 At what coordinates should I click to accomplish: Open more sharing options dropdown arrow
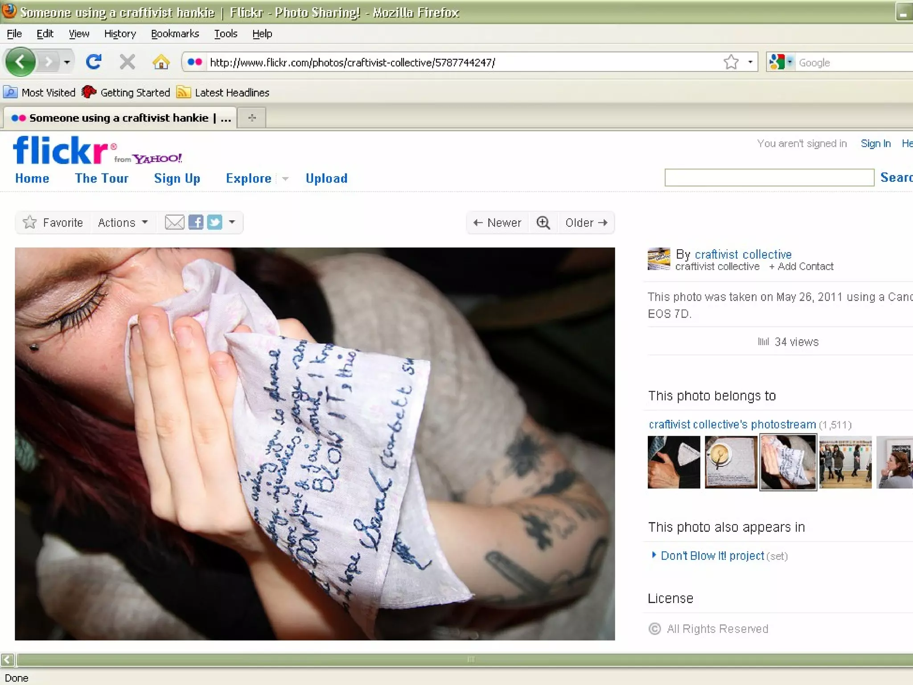click(x=232, y=222)
